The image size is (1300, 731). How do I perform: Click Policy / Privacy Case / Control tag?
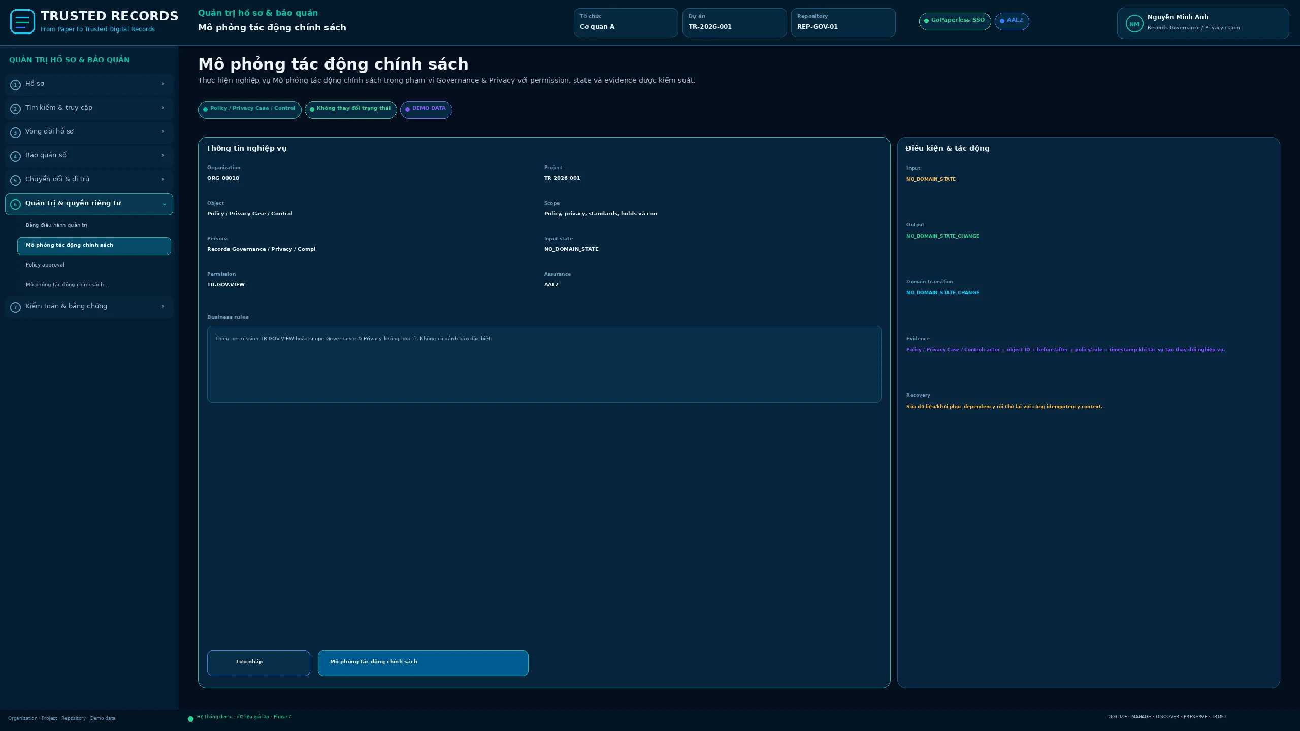pyautogui.click(x=249, y=109)
